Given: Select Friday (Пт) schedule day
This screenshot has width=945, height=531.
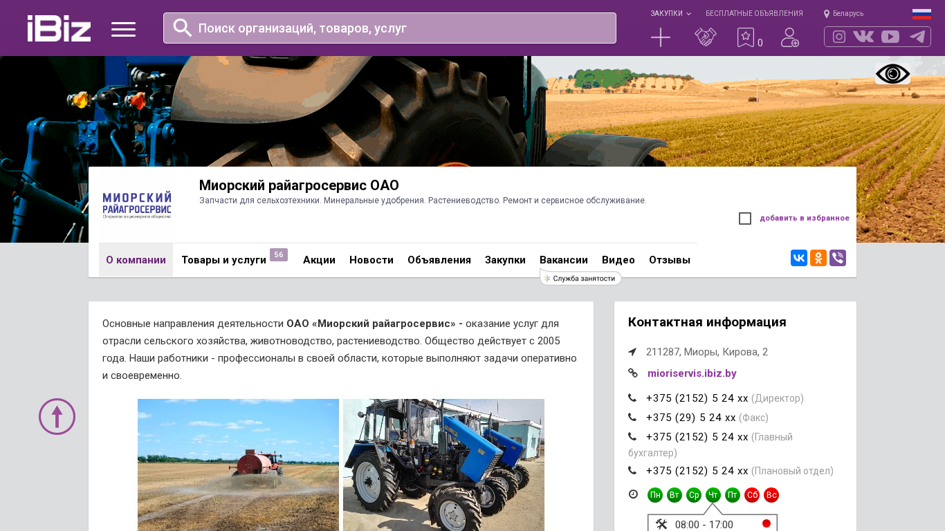Looking at the screenshot, I should click(733, 495).
